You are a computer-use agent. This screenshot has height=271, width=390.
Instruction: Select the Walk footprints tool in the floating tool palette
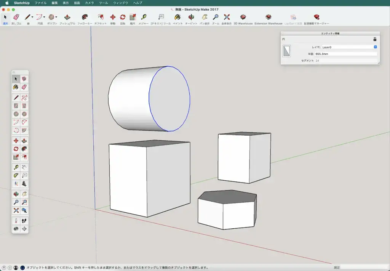[24, 221]
